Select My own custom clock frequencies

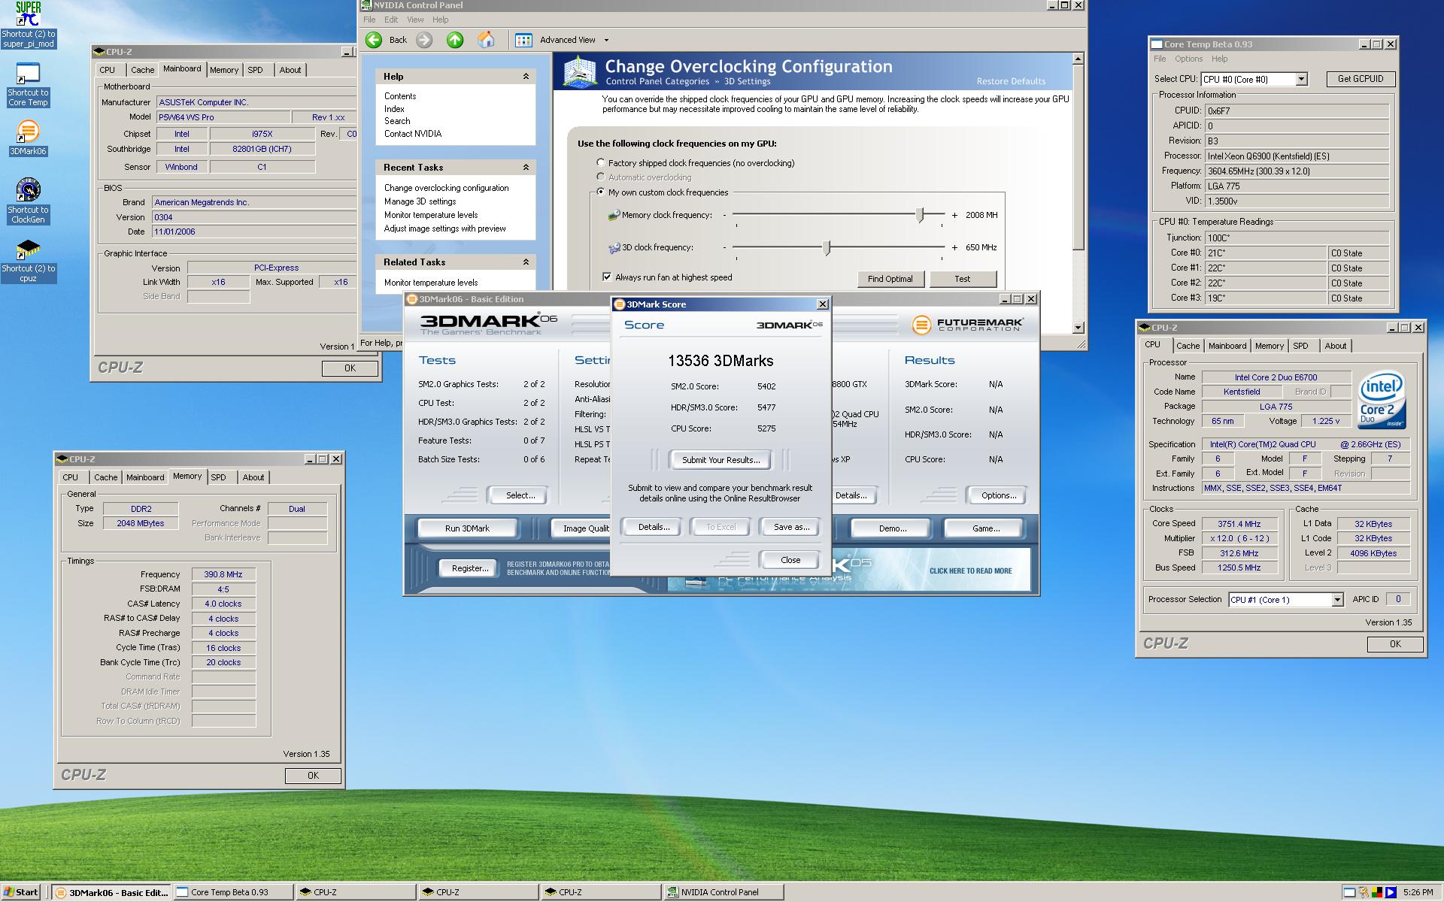pos(600,192)
